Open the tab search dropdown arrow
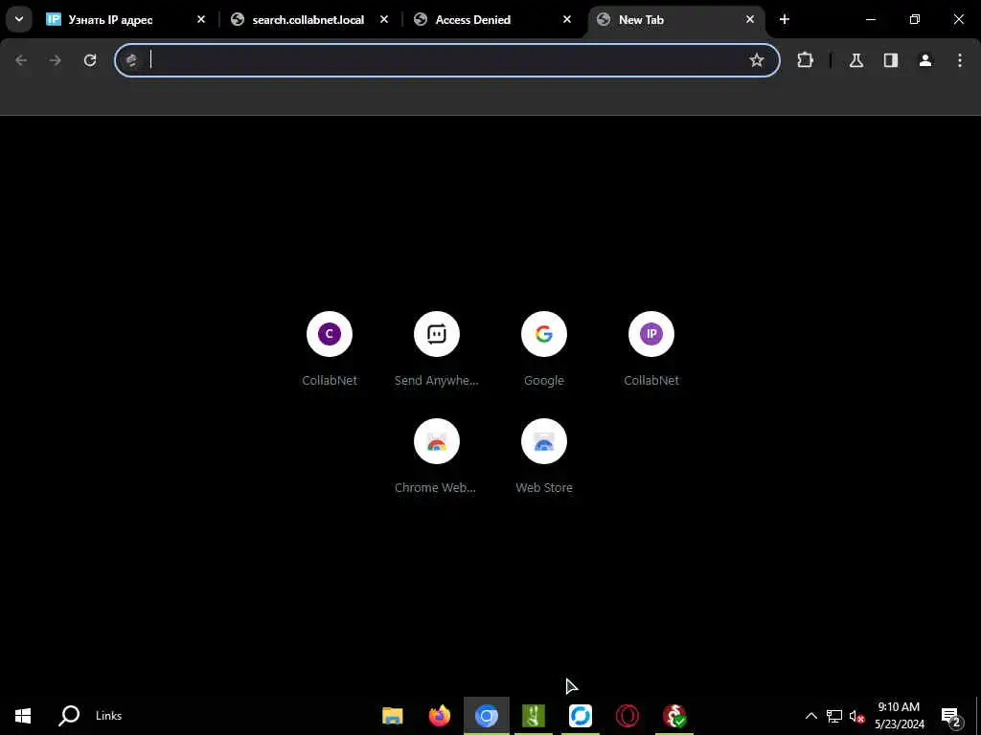The width and height of the screenshot is (981, 735). [19, 19]
